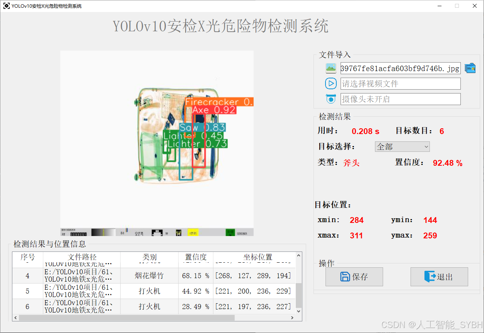This screenshot has height=333, width=484.
Task: Close the detection system window
Action: pos(475,6)
